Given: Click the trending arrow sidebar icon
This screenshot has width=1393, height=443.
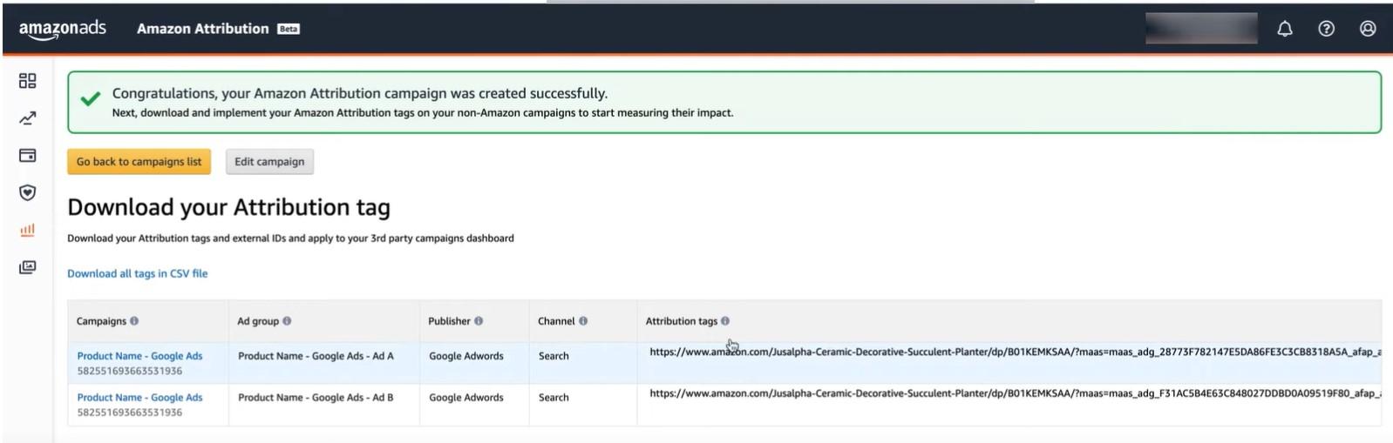Looking at the screenshot, I should [28, 118].
